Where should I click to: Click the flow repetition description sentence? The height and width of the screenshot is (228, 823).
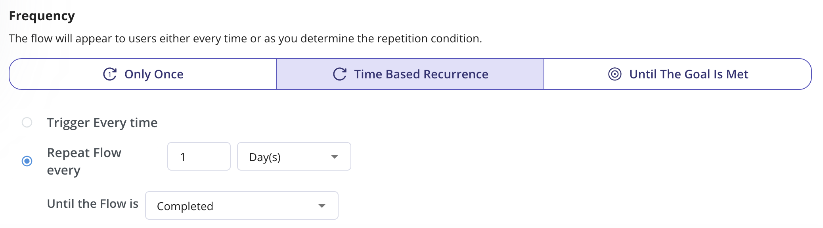(245, 38)
